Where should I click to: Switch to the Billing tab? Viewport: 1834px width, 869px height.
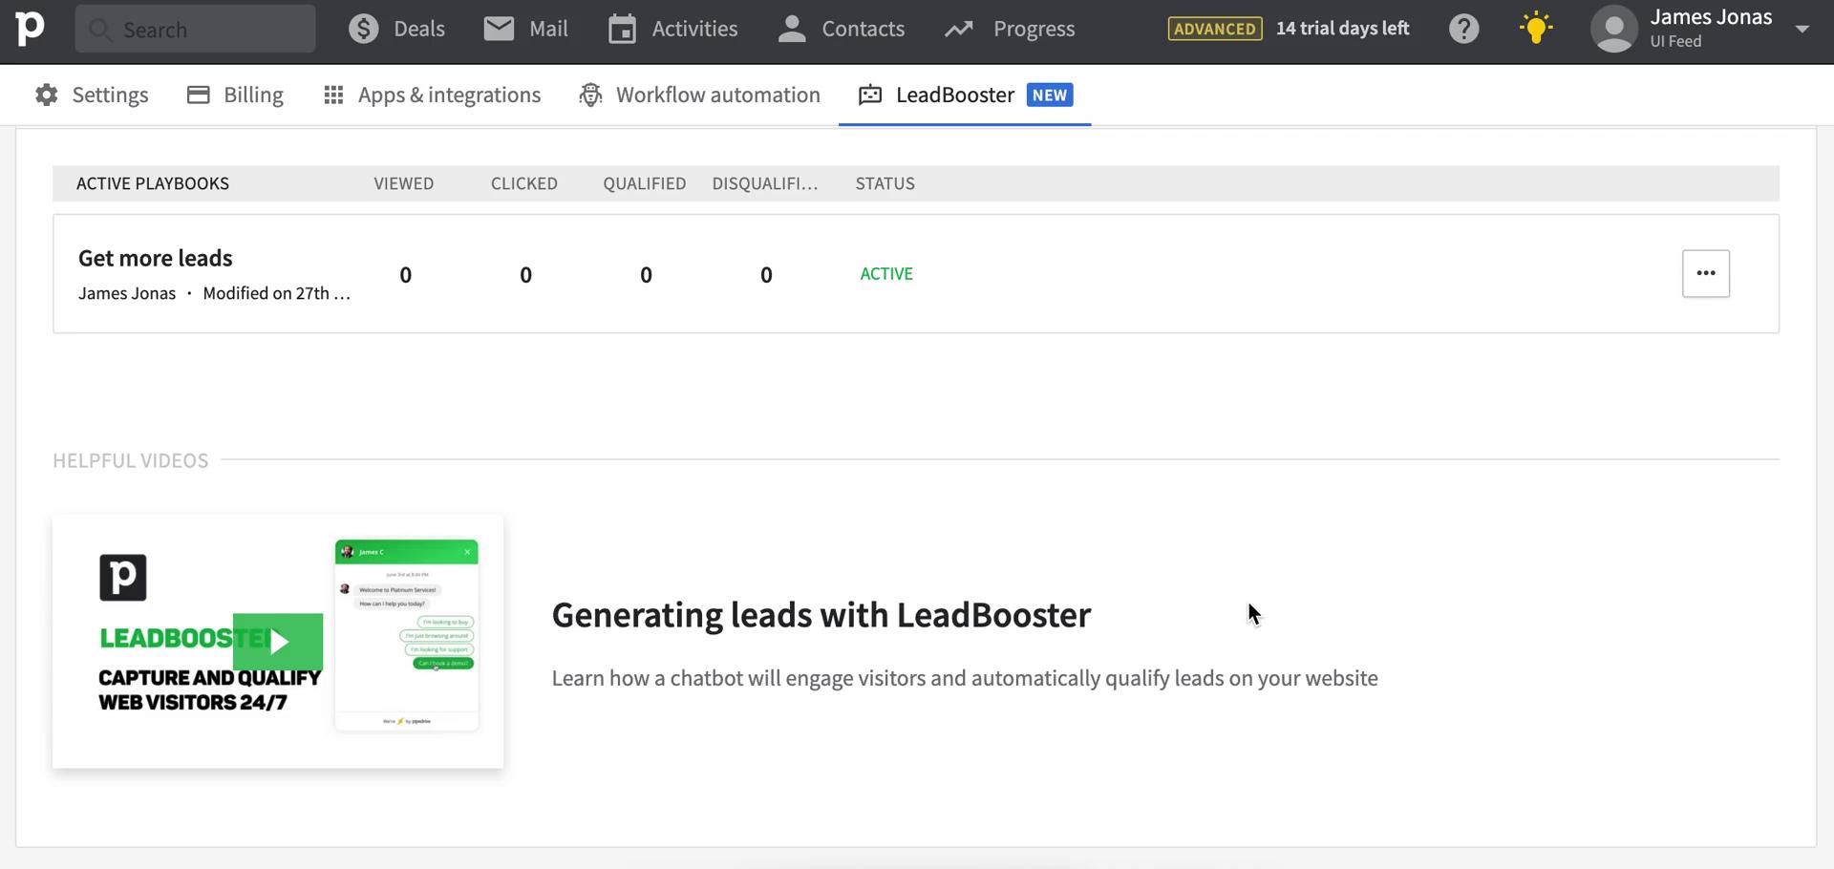(x=235, y=95)
